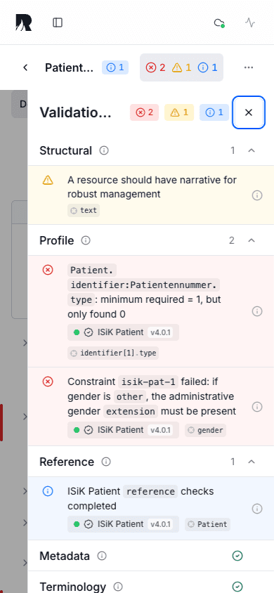Open the three-dots more options menu

pyautogui.click(x=248, y=67)
